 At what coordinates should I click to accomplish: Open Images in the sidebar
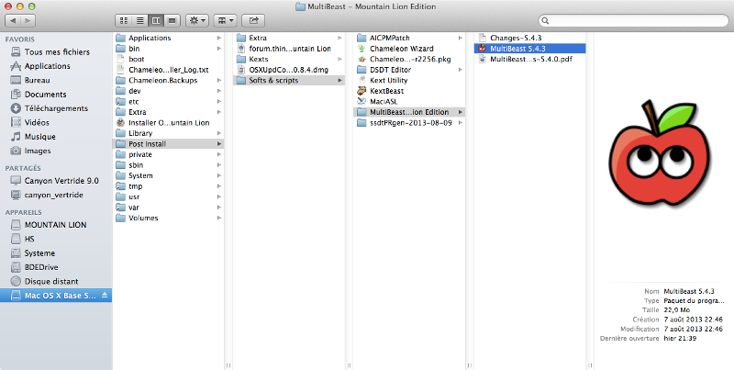[56, 151]
